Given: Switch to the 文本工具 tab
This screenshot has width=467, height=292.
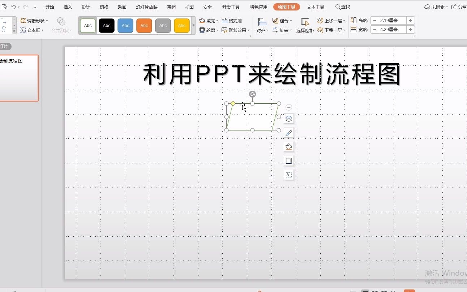Looking at the screenshot, I should [x=316, y=7].
